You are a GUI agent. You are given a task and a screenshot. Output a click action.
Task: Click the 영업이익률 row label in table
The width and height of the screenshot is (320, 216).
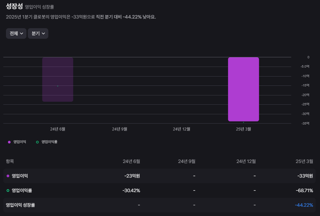click(x=22, y=190)
